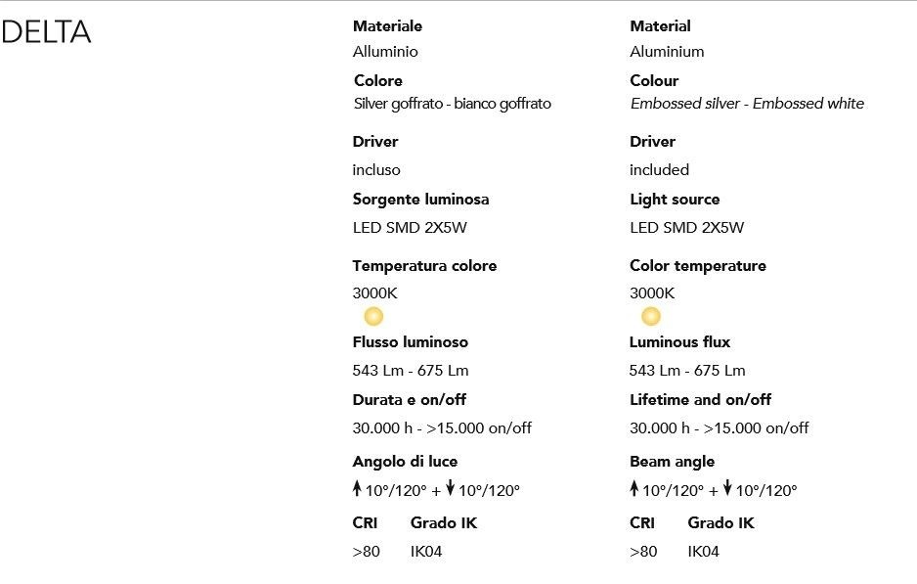Click the up arrow icon under Beam angle

pos(634,489)
